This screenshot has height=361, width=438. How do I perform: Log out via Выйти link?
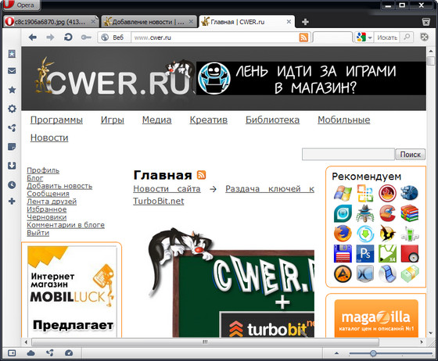(38, 233)
